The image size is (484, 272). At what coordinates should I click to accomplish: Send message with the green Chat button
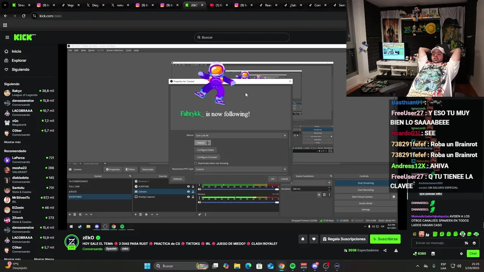click(473, 253)
